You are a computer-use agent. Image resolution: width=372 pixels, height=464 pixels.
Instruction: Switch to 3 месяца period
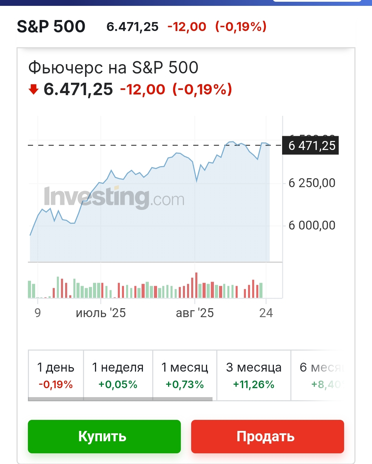pyautogui.click(x=254, y=375)
